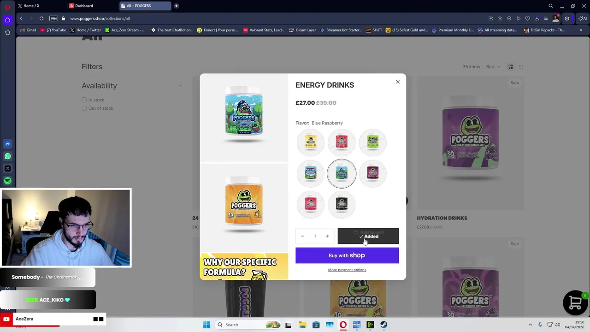Expand the bookmarks overflow chevron
The image size is (590, 332).
(581, 30)
